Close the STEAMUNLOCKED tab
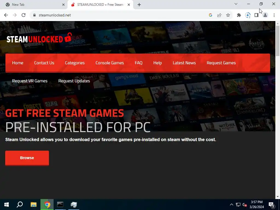Image resolution: width=280 pixels, height=210 pixels. (x=129, y=5)
